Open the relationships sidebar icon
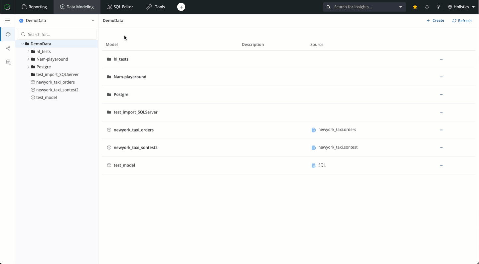Image resolution: width=479 pixels, height=264 pixels. pyautogui.click(x=8, y=49)
